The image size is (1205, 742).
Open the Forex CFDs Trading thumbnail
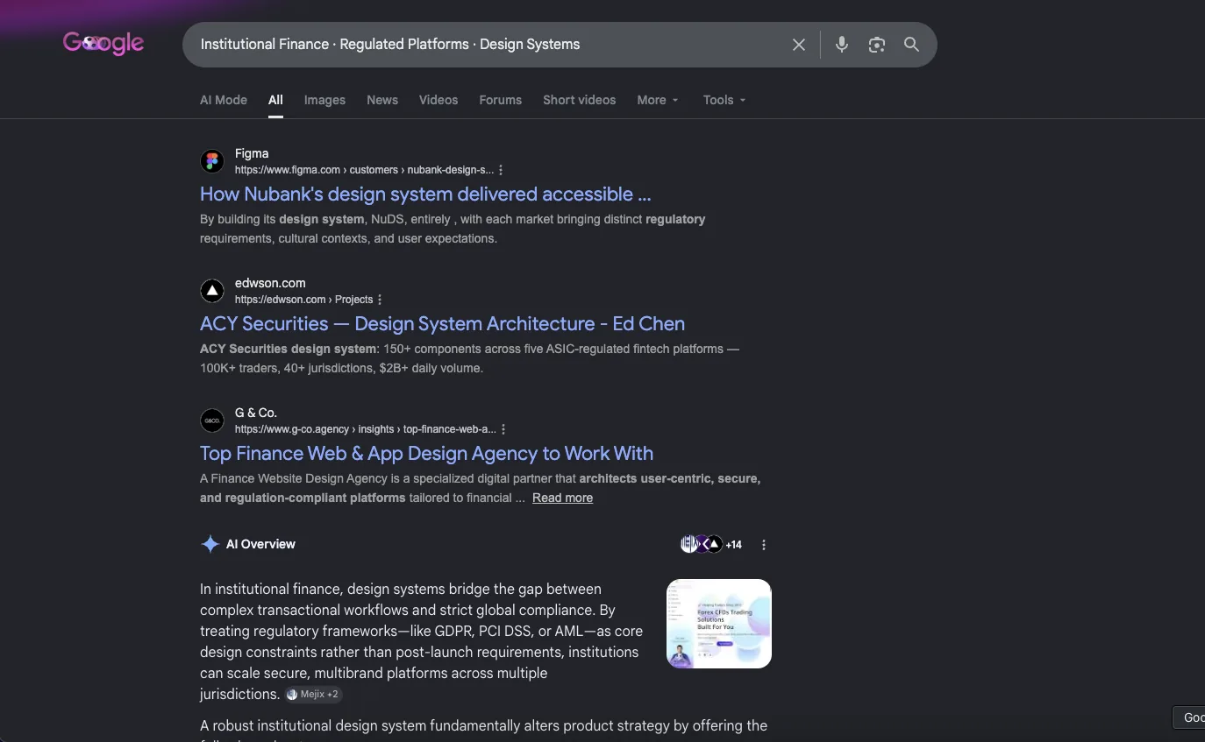(719, 624)
